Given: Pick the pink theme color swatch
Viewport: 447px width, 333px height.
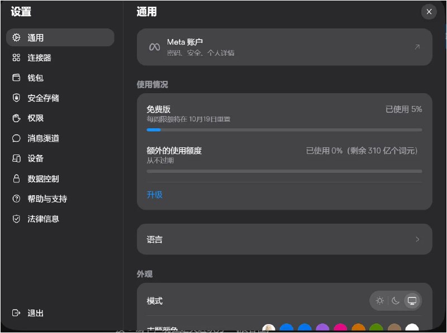Looking at the screenshot, I should (x=340, y=328).
